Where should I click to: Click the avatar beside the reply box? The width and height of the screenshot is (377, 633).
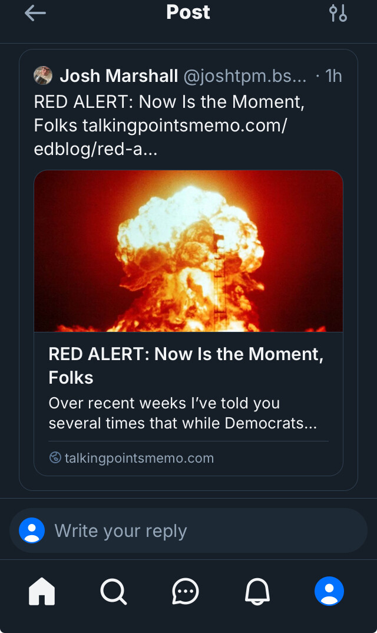[32, 530]
